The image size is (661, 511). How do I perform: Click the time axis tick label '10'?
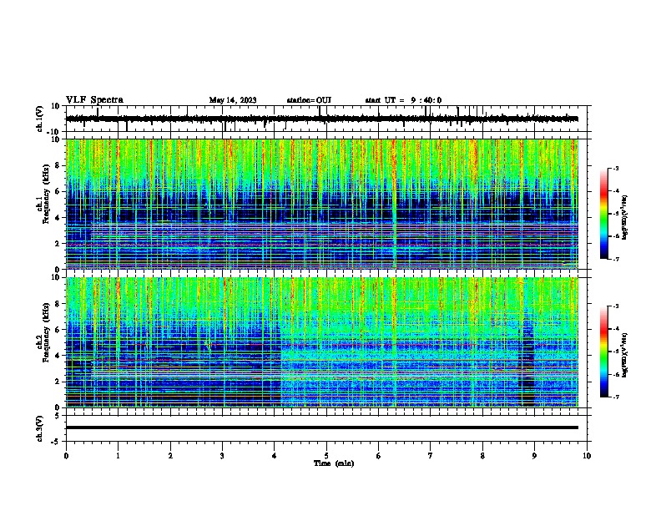pos(587,456)
